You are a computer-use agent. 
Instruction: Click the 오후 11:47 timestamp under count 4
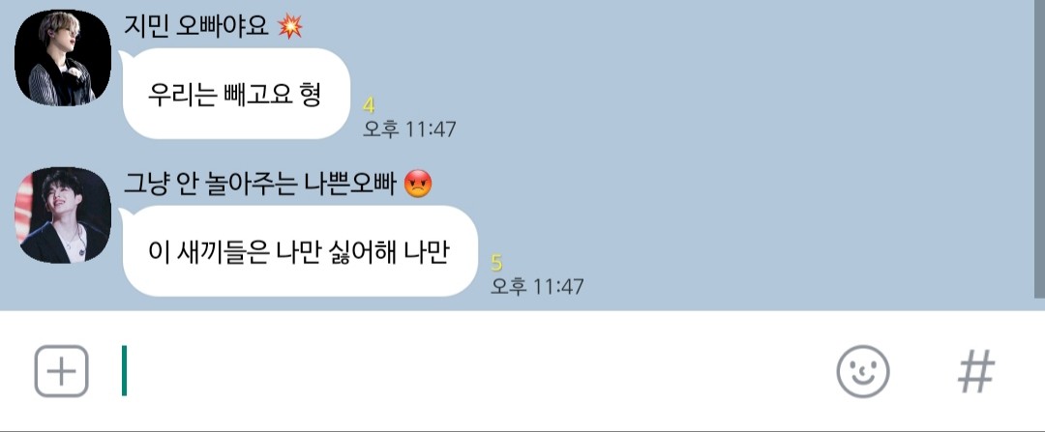click(409, 129)
